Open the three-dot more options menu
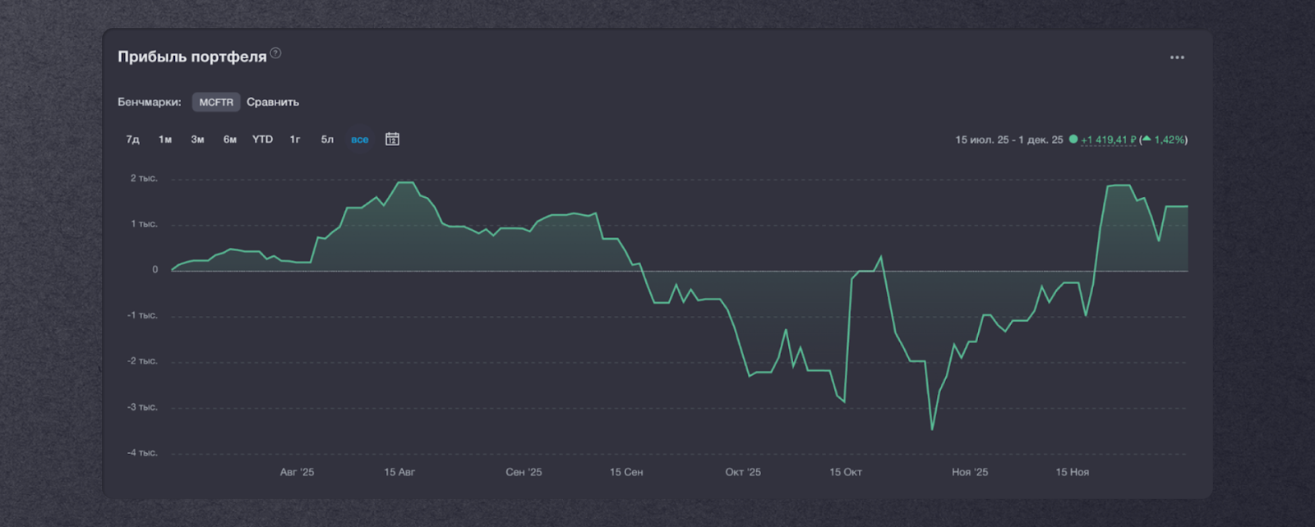 1177,57
